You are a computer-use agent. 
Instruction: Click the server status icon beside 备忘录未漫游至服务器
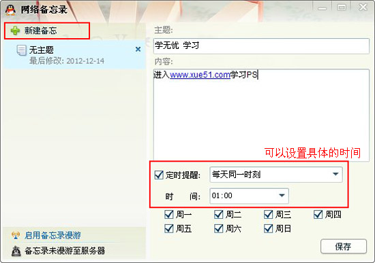(x=16, y=251)
